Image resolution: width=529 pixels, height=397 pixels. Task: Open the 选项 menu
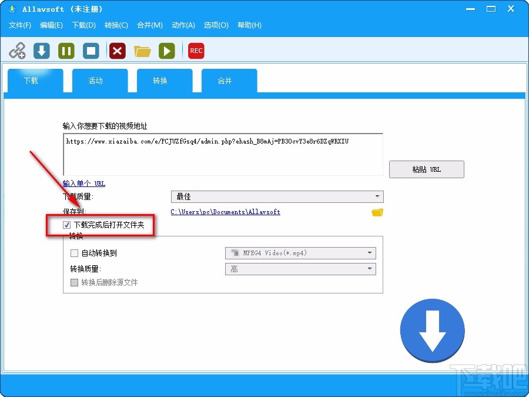(x=216, y=25)
